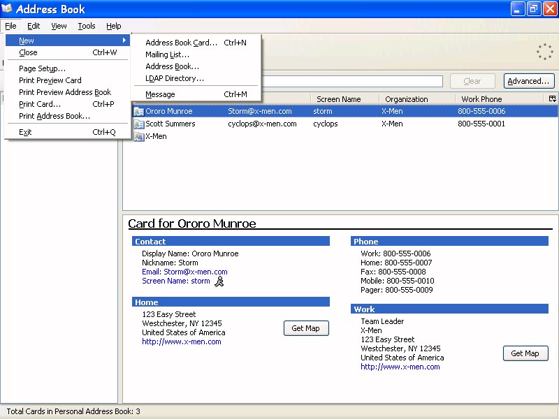Click the activity throbber icon

pos(545,52)
